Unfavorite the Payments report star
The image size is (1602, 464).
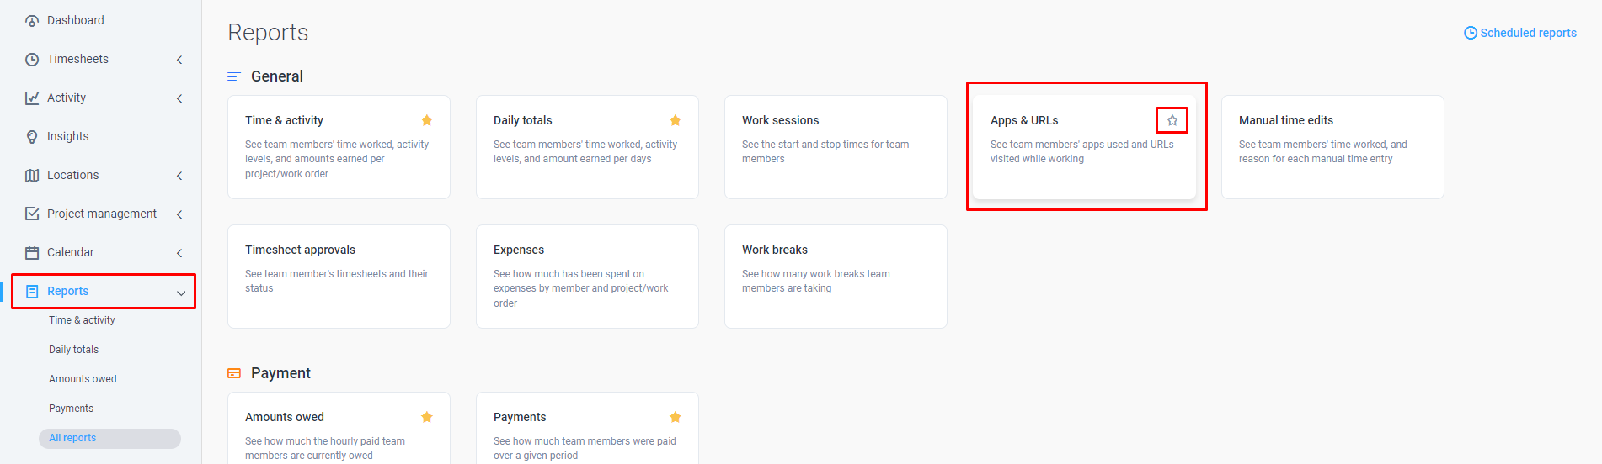[676, 417]
